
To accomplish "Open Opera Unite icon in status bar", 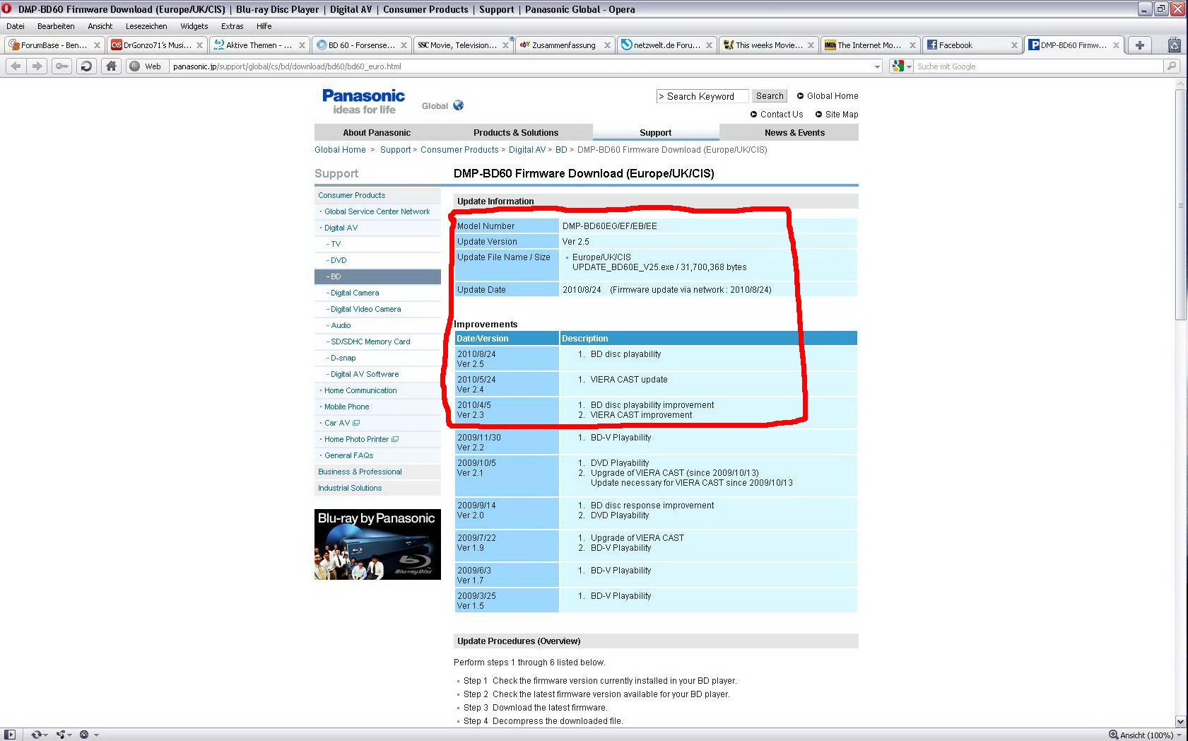I will 64,735.
